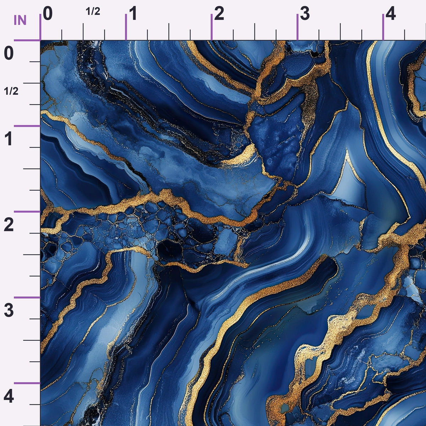This screenshot has height=426, width=426.
Task: Click the "1/2" label on the vertical ruler
Action: pyautogui.click(x=11, y=91)
